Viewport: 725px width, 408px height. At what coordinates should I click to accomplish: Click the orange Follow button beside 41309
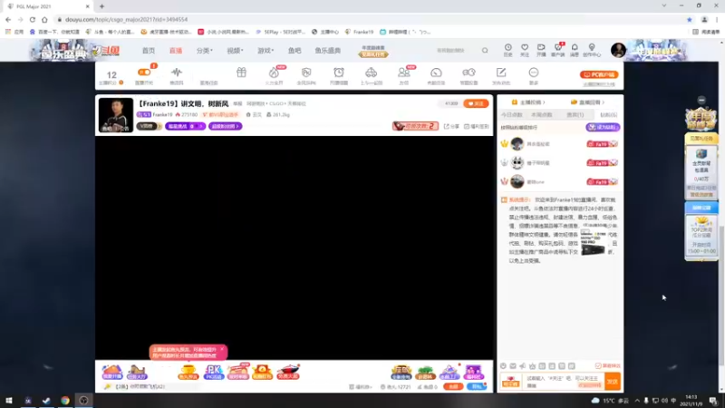(x=476, y=103)
